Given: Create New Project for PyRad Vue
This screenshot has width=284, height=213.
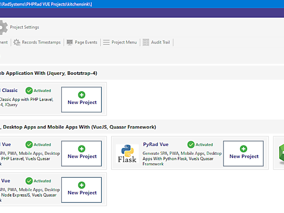Looking at the screenshot, I should click(243, 153).
